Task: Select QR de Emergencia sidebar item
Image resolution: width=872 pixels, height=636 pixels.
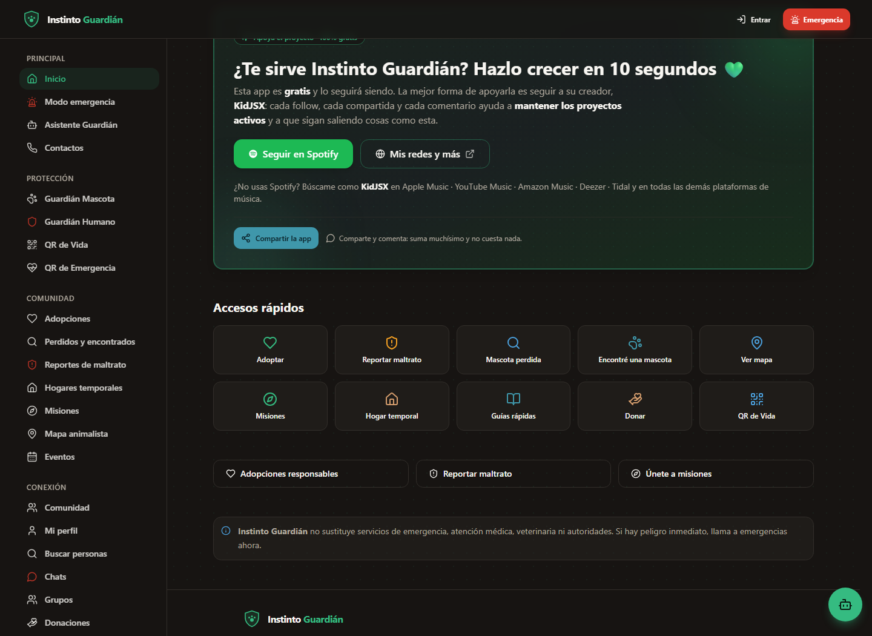Action: (89, 268)
